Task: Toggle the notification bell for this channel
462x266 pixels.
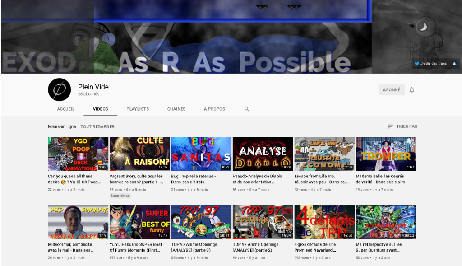Action: pos(411,90)
